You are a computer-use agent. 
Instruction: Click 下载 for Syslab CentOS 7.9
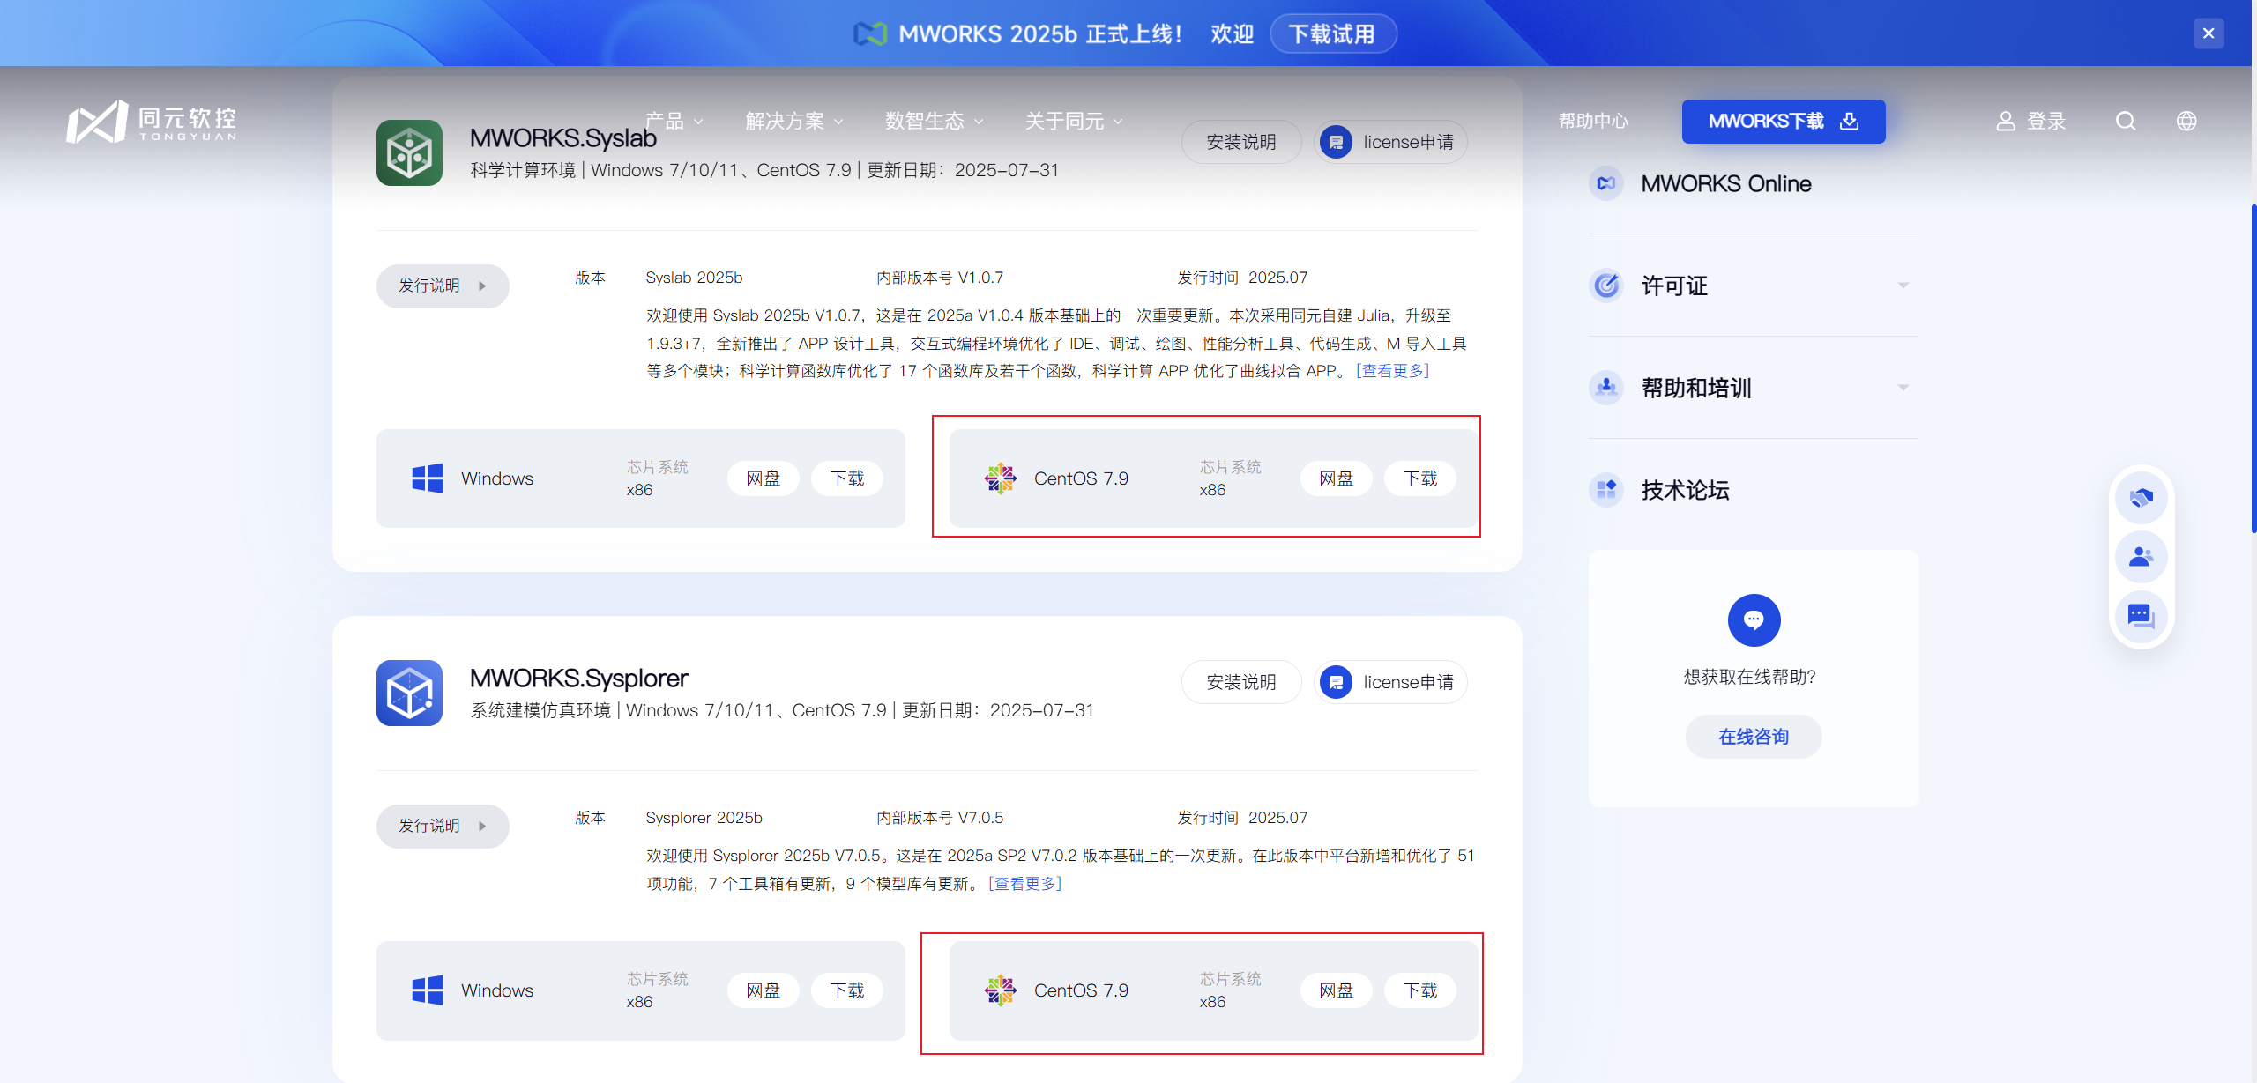click(x=1420, y=478)
